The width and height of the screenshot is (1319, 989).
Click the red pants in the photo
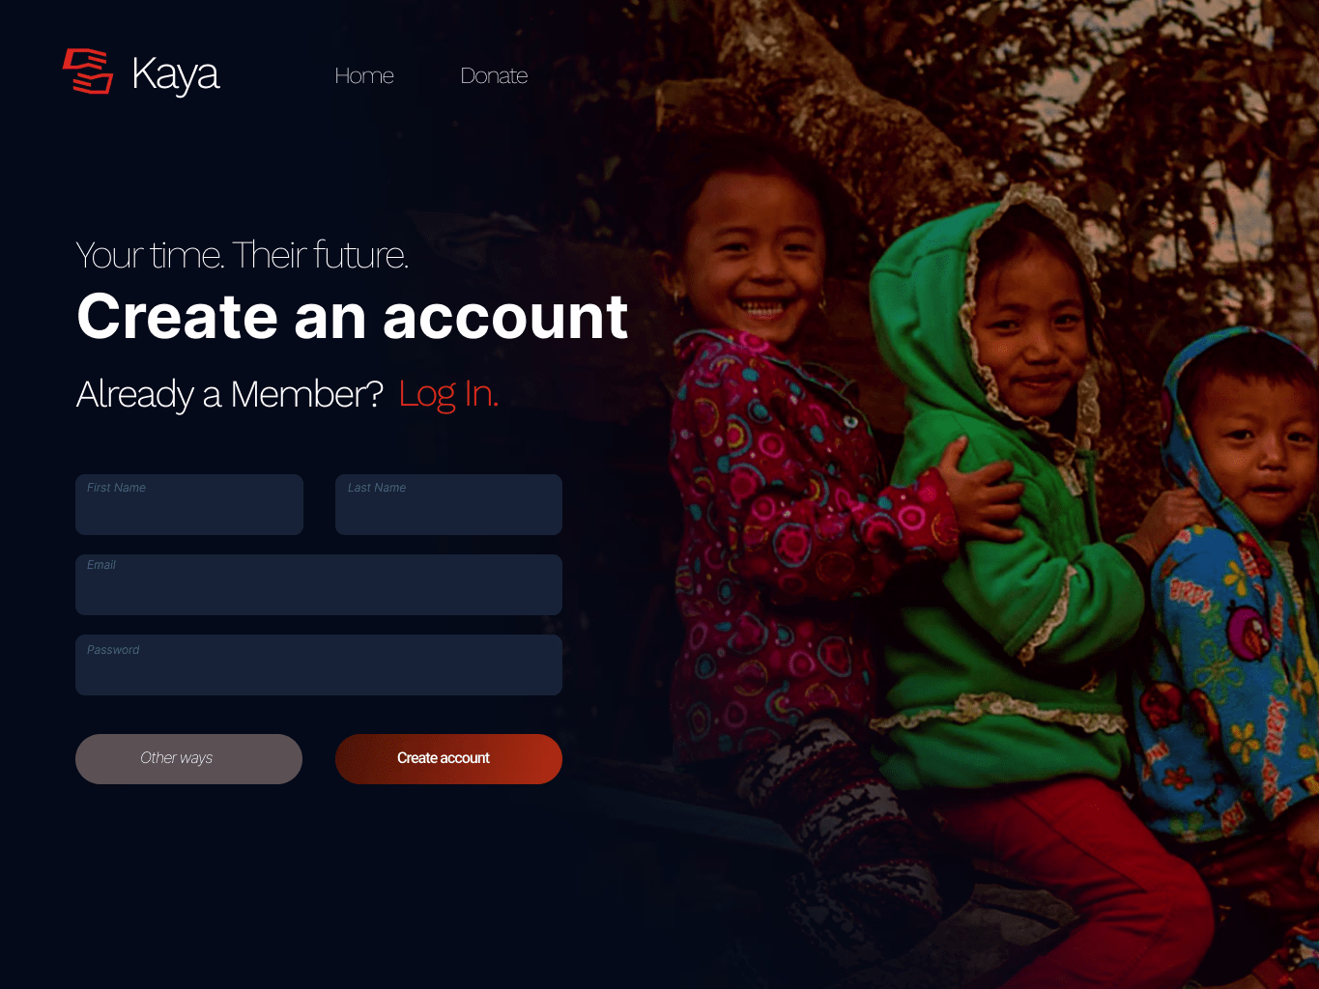(x=1073, y=869)
